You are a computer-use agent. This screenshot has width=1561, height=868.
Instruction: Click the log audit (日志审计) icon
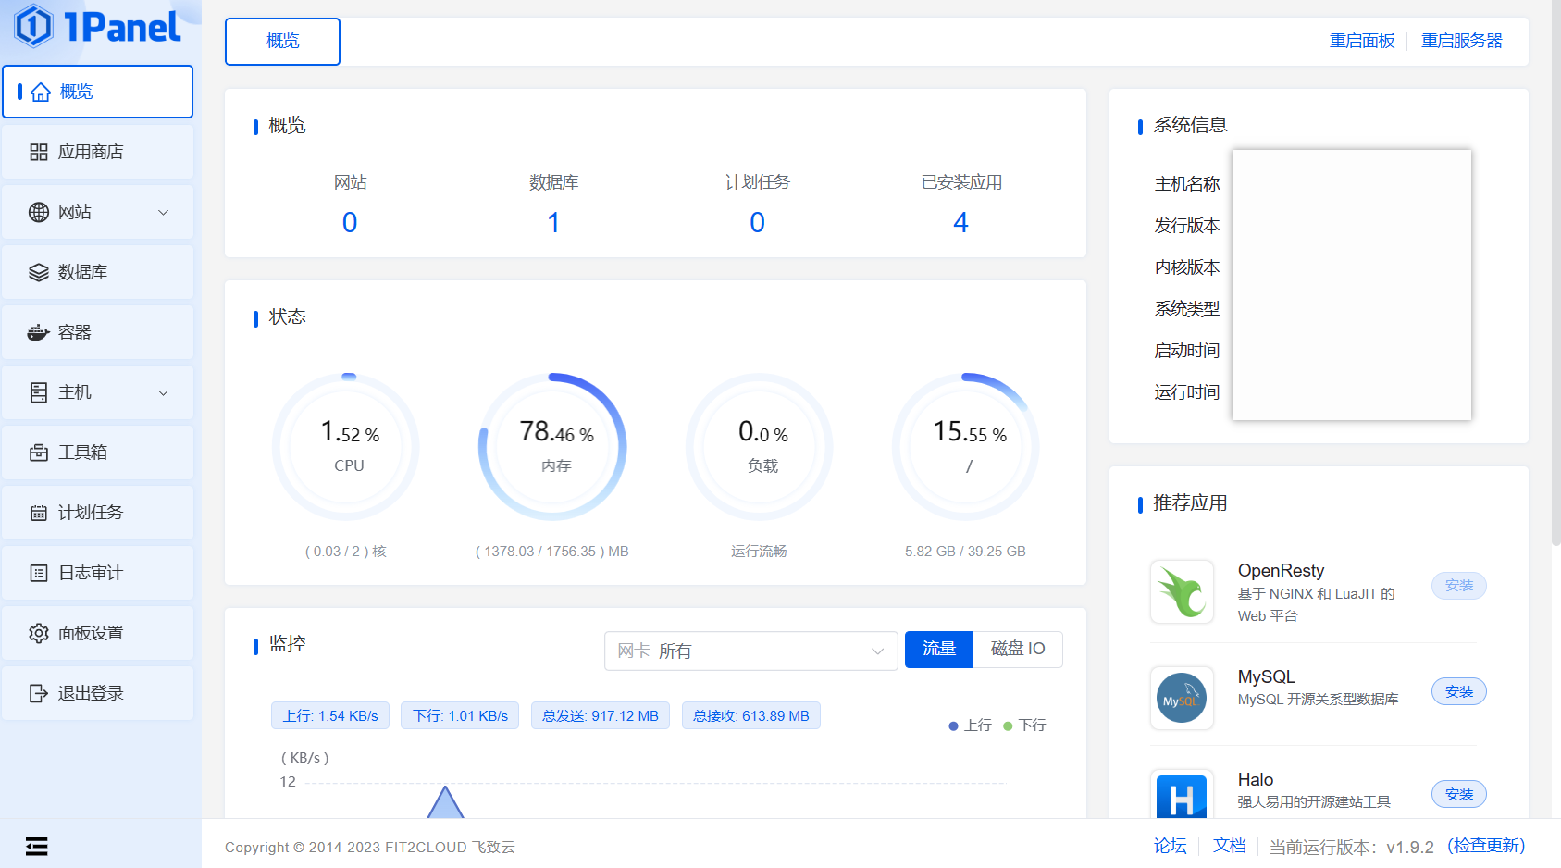(x=39, y=573)
